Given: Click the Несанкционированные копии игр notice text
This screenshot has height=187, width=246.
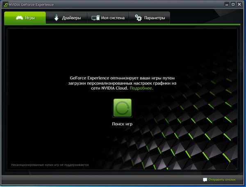Looking at the screenshot, I should point(50,165).
